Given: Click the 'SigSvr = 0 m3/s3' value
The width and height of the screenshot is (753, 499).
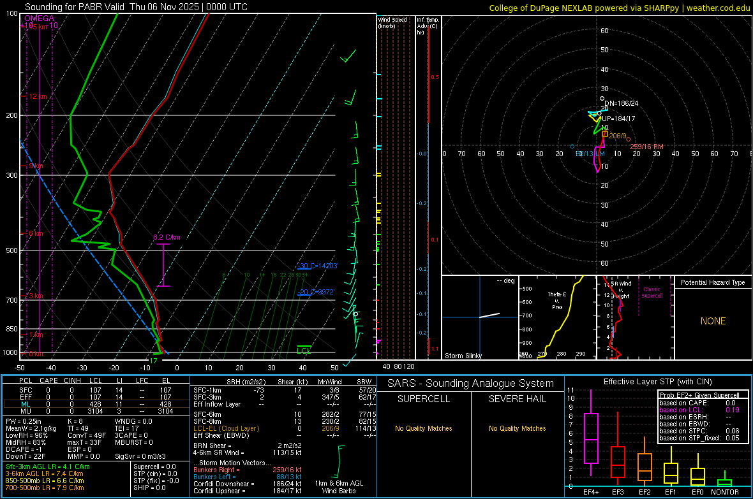Looking at the screenshot, I should [x=140, y=456].
